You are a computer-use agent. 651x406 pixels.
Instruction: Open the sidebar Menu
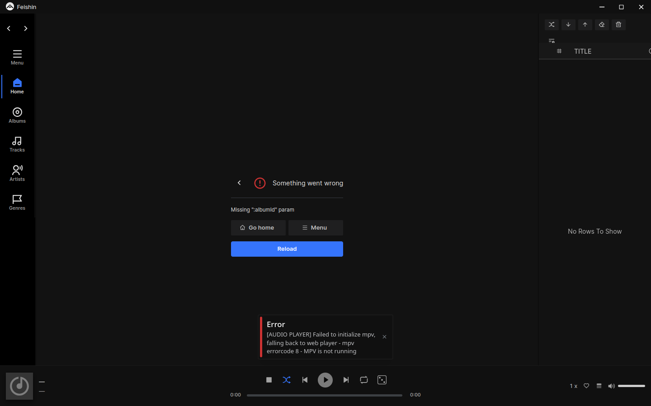tap(17, 57)
